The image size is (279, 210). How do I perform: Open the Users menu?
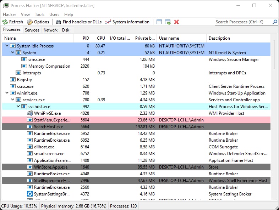[x=54, y=15]
